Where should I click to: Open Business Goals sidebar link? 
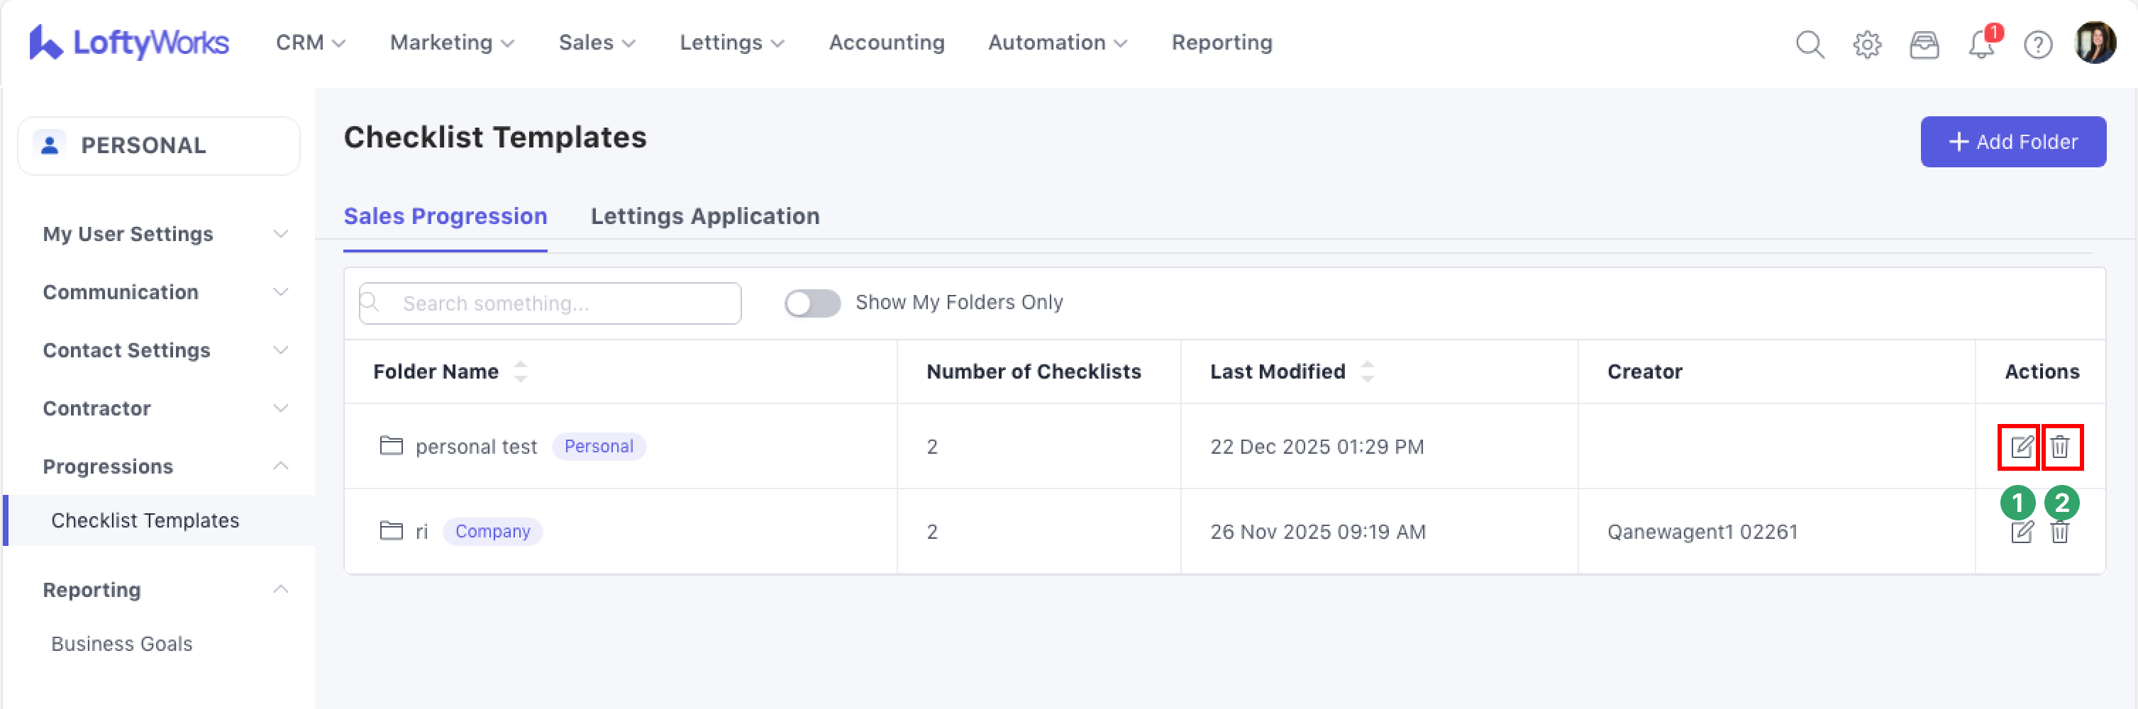(122, 644)
